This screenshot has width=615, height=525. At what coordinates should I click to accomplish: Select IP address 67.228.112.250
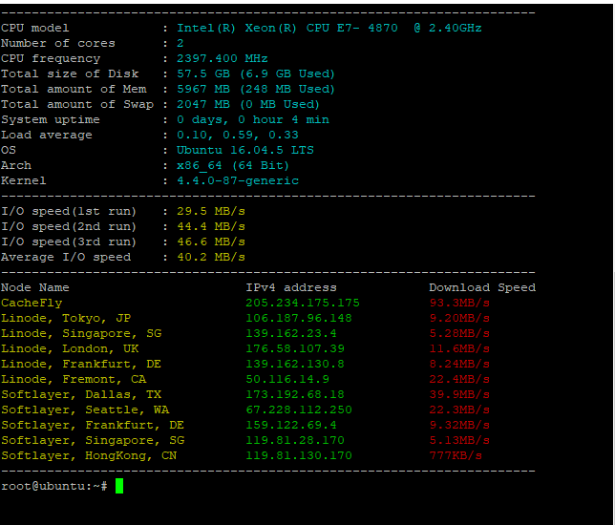pos(299,409)
